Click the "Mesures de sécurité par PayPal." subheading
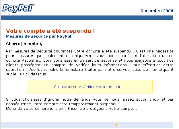This screenshot has width=179, height=129. coord(39,36)
